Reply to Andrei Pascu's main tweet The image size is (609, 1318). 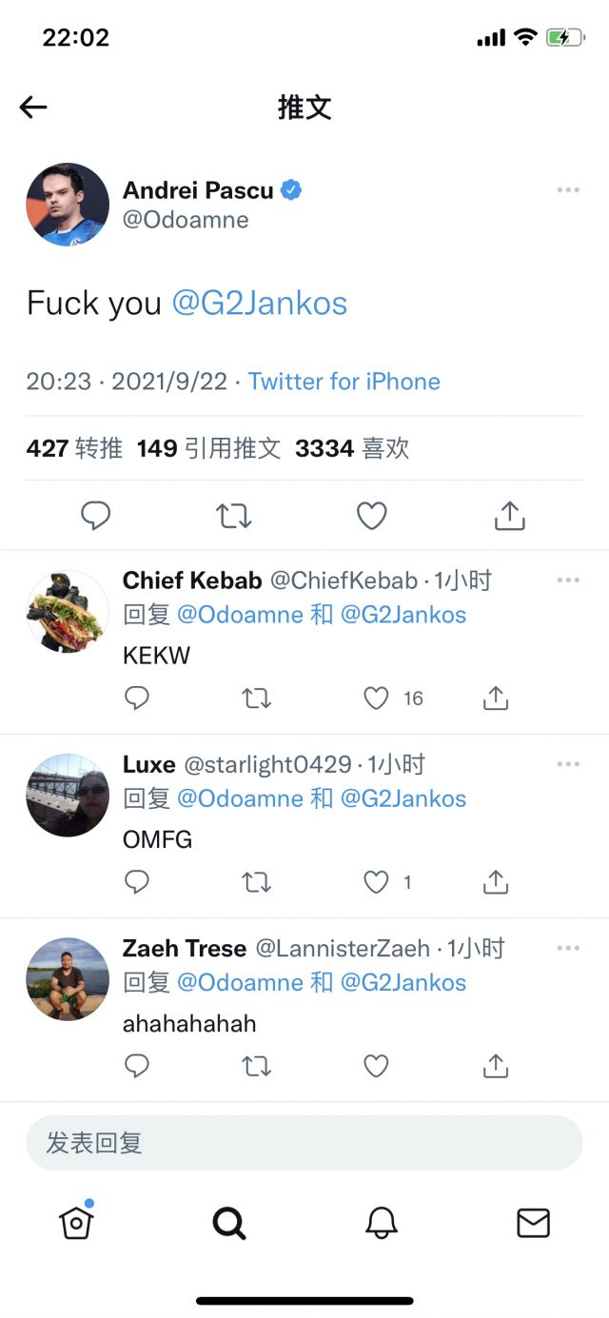[x=95, y=516]
